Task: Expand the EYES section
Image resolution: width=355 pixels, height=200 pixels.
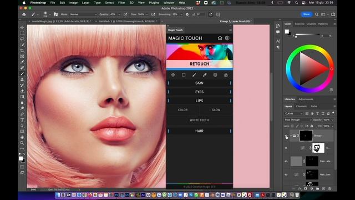Action: [199, 92]
